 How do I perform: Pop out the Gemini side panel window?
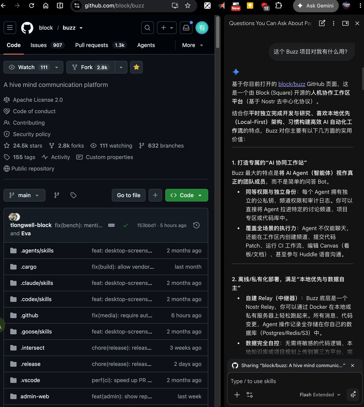point(345,23)
